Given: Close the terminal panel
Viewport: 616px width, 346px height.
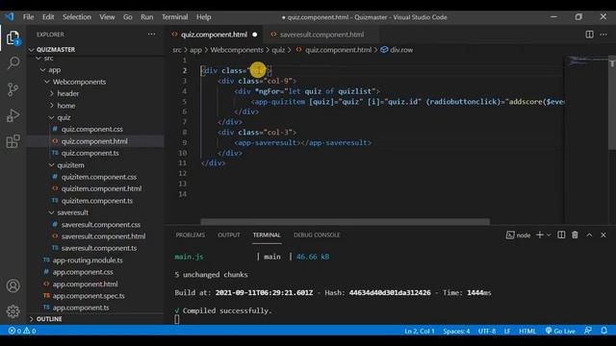Looking at the screenshot, I should 603,235.
